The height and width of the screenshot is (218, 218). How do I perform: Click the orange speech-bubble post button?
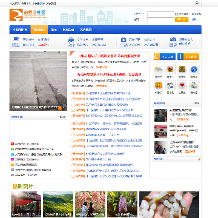click(x=165, y=57)
